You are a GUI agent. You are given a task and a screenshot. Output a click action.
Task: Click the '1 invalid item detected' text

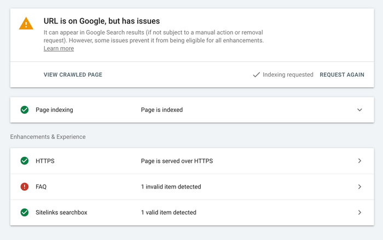171,187
